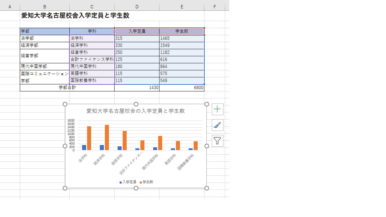The image size is (386, 217).
Task: Click the title cell 愛知大学名古屋校舎入学定員と学生数
Action: (75, 15)
